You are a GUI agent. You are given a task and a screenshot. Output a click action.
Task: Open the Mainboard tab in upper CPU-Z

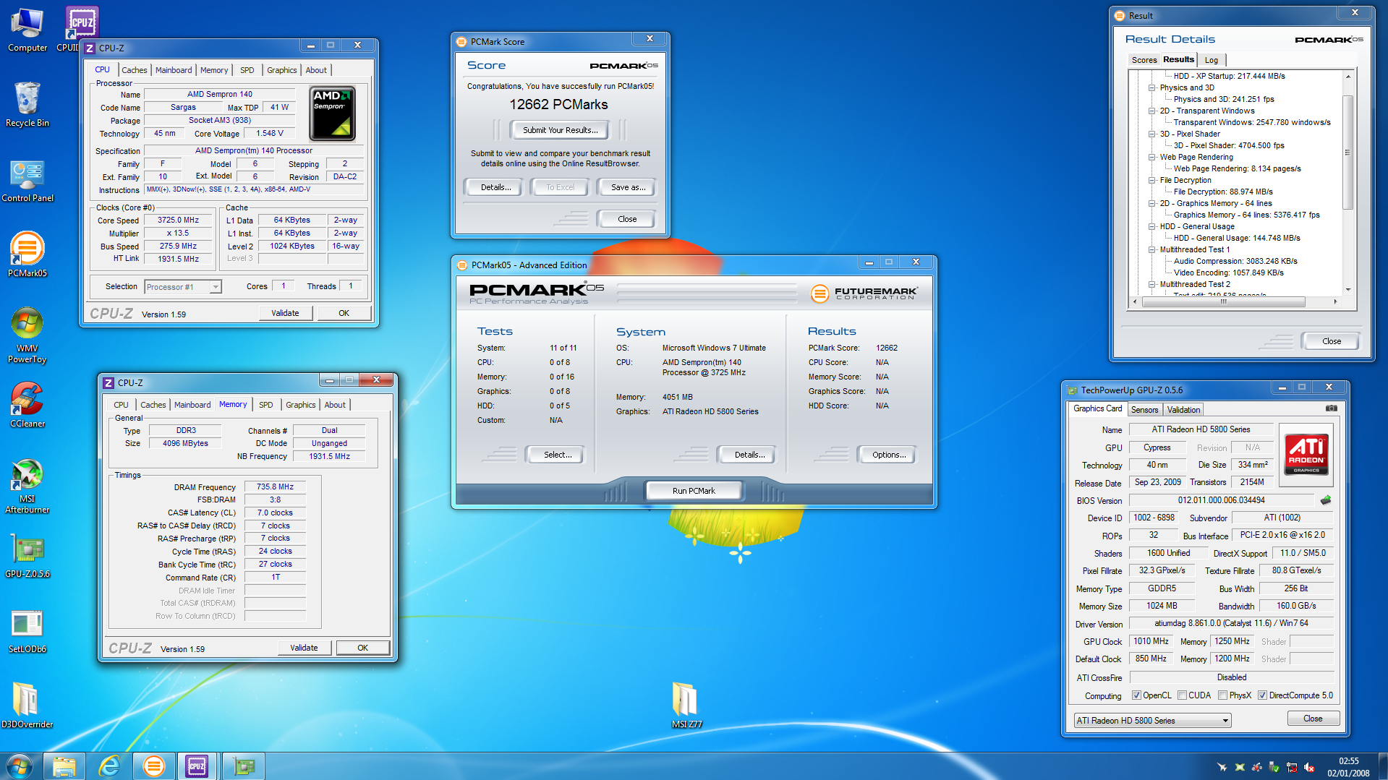pyautogui.click(x=174, y=70)
